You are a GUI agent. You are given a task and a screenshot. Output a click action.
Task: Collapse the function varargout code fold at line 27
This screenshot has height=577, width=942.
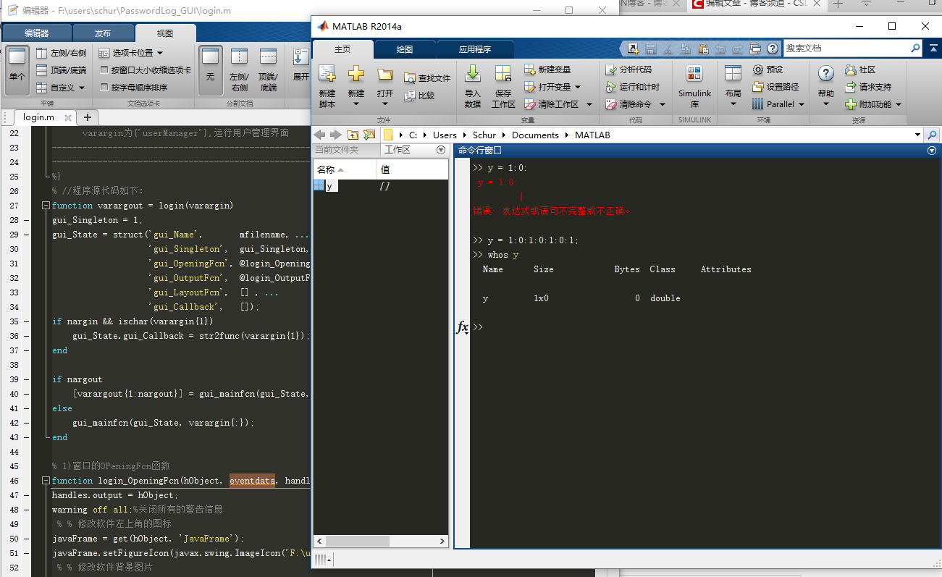(46, 206)
